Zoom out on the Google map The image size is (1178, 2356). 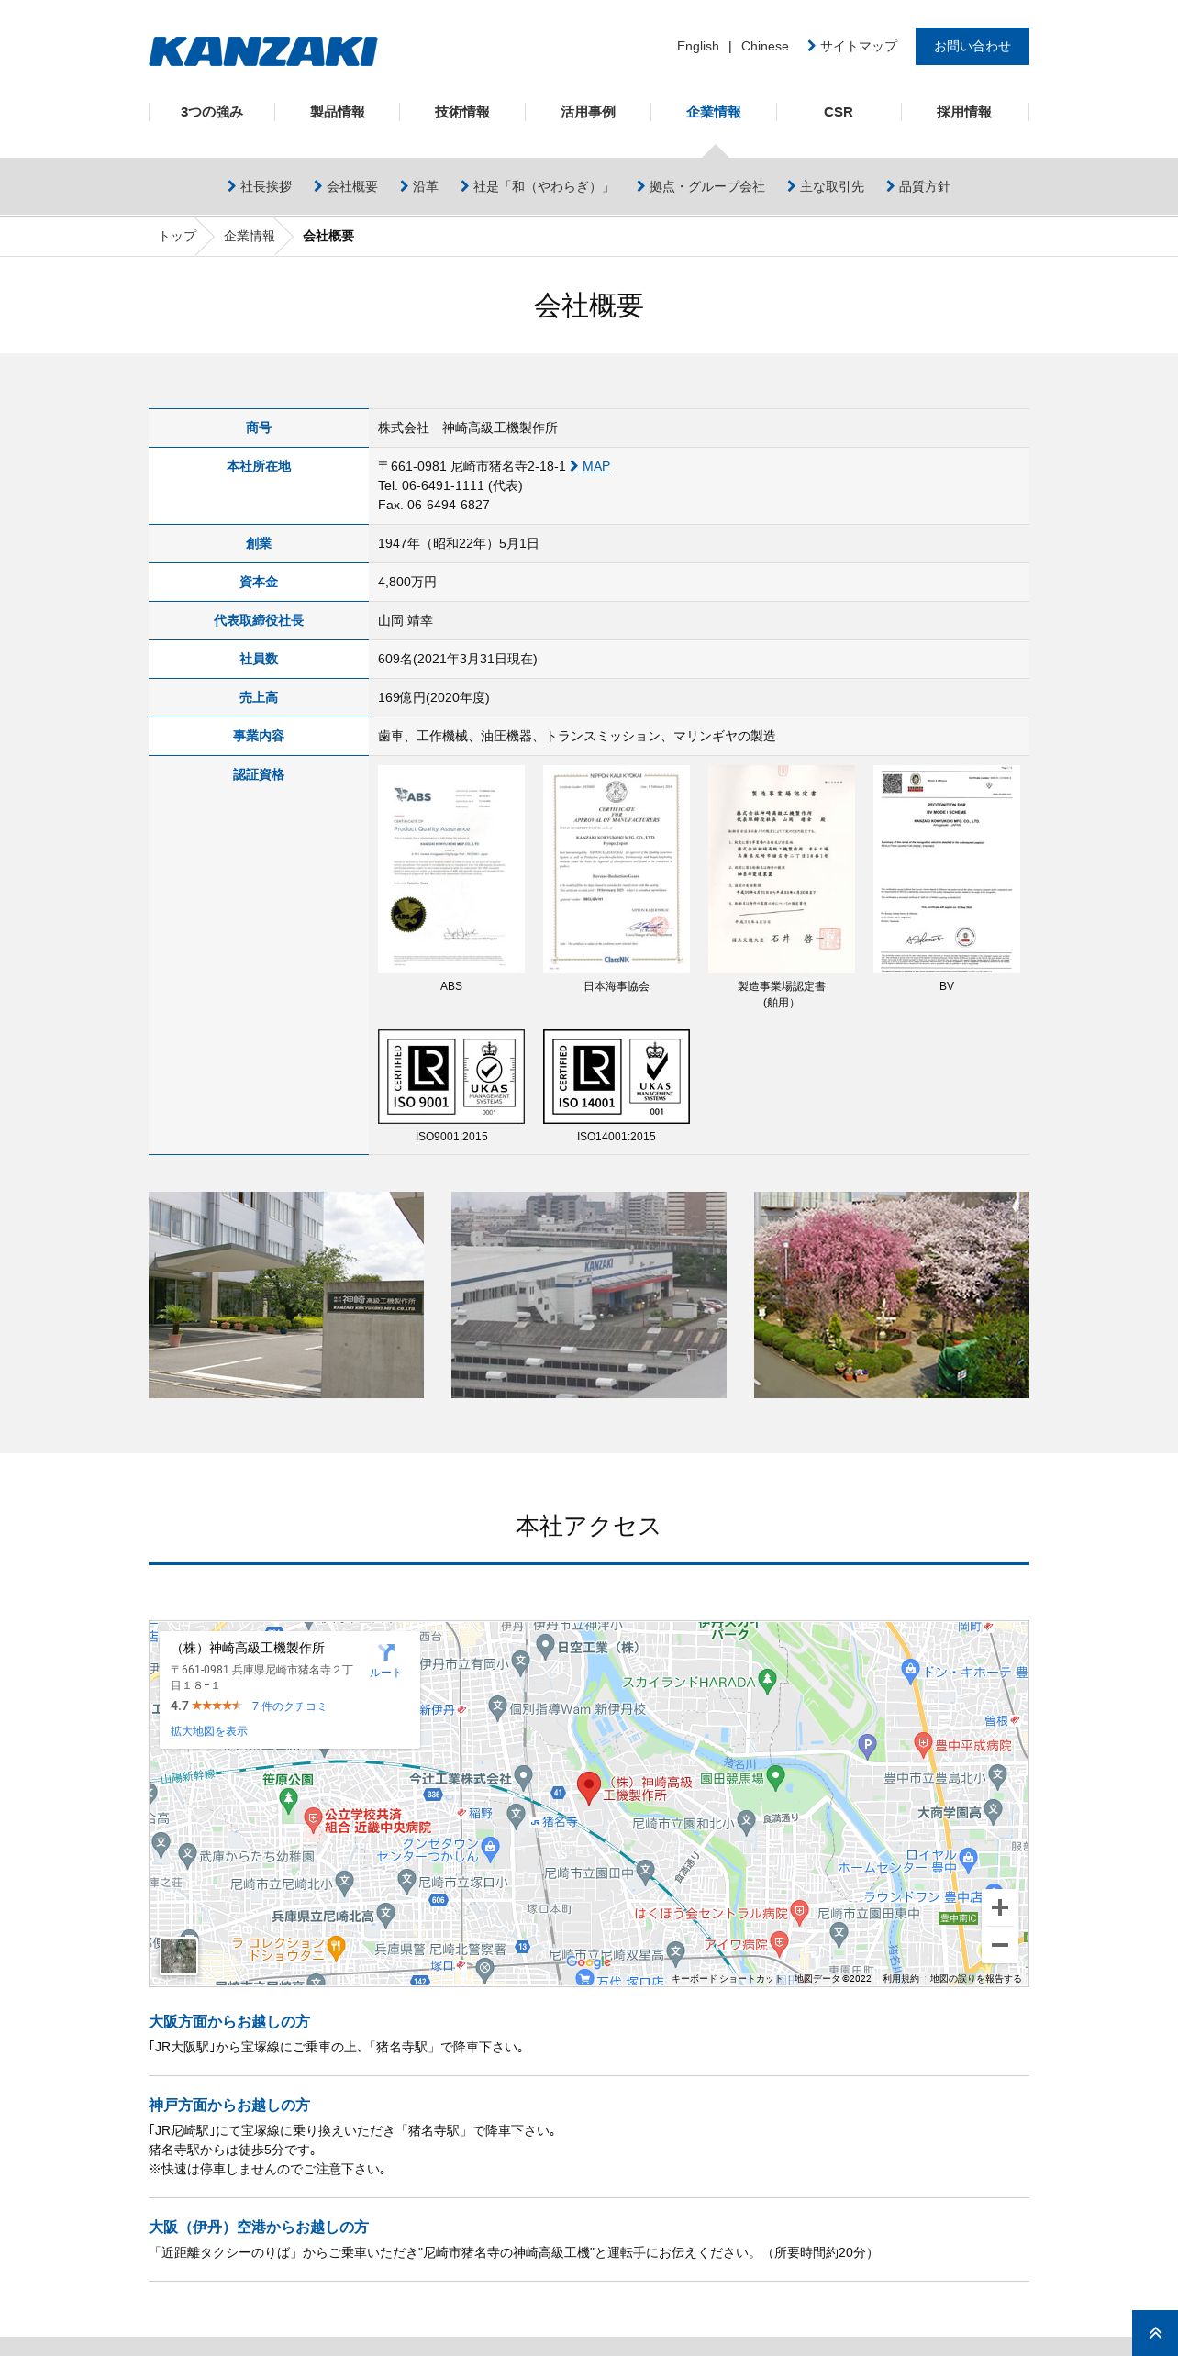point(1000,1944)
